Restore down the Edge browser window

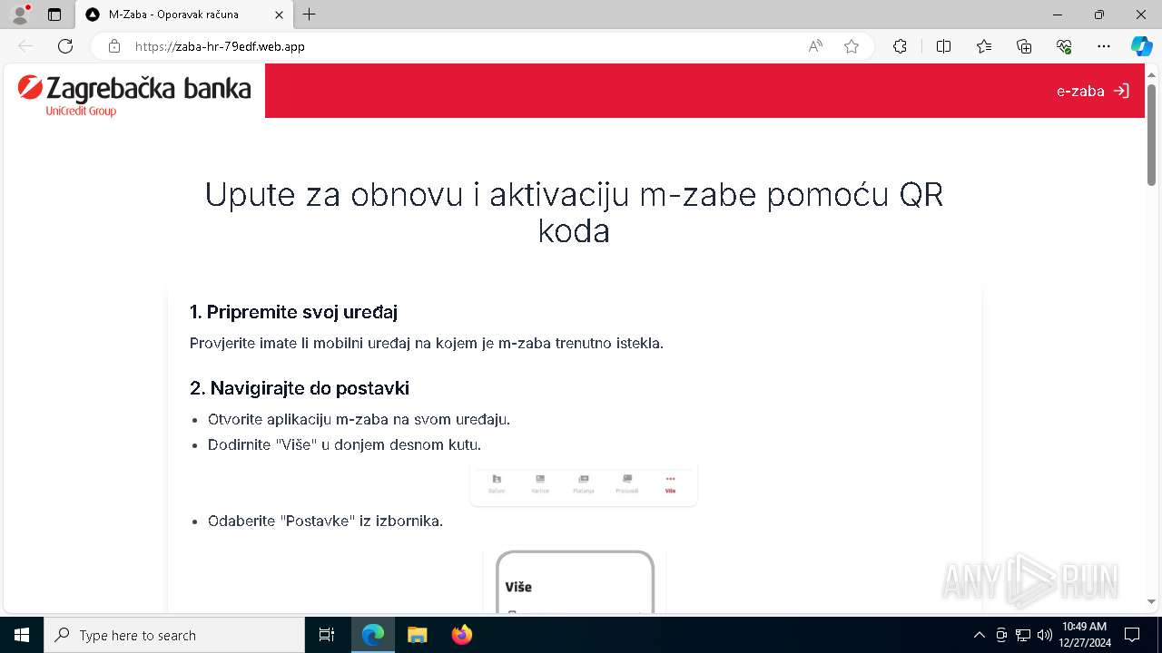pos(1099,15)
